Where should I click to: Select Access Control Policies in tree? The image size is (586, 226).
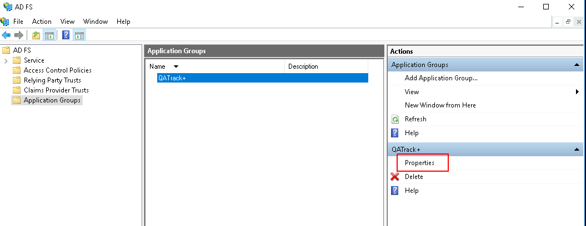(x=58, y=70)
